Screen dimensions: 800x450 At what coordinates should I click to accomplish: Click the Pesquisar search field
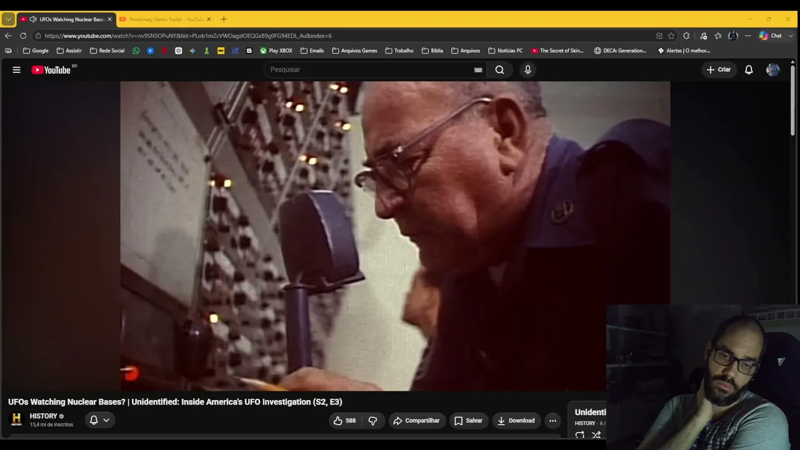[369, 69]
